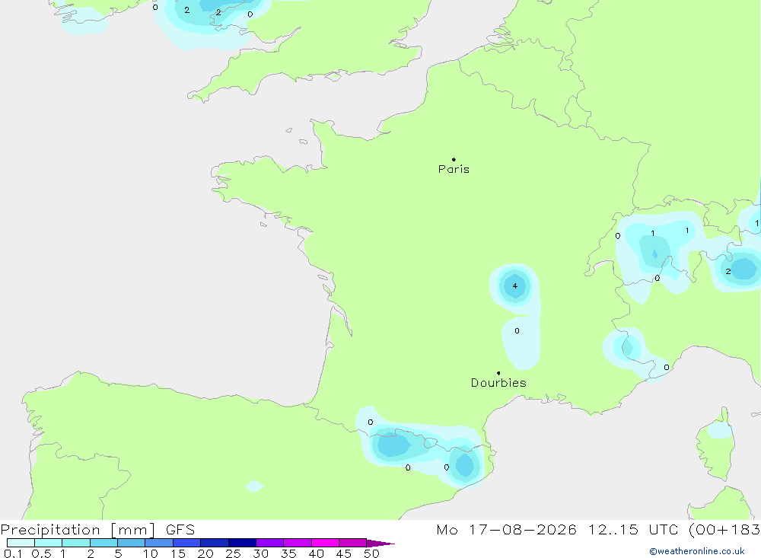The width and height of the screenshot is (761, 558).
Task: Select the Dourbies city label
Action: click(498, 383)
